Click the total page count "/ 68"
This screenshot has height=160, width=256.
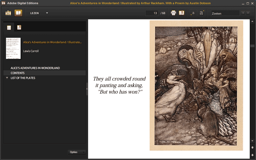click(x=163, y=13)
